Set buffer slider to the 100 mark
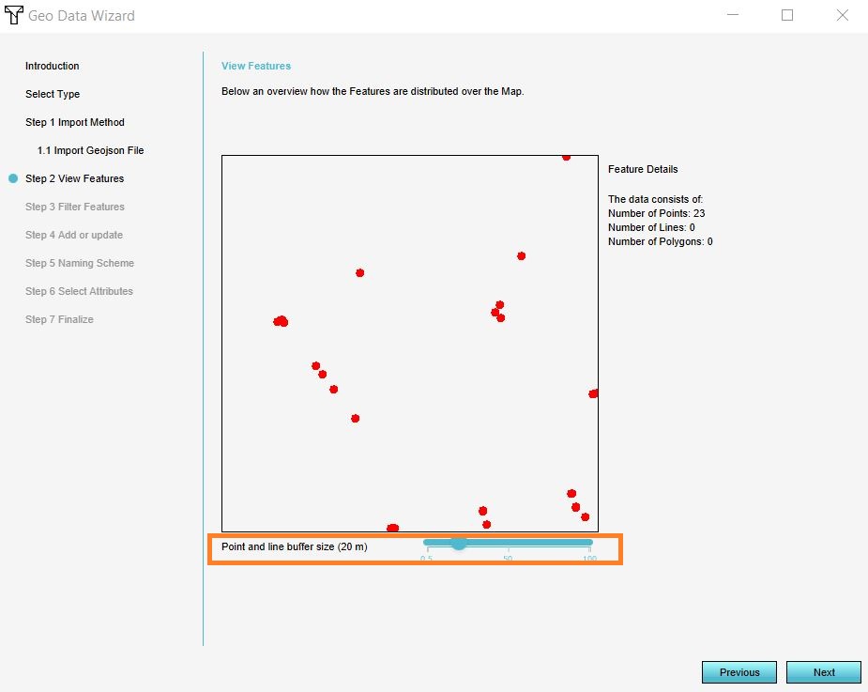Image resolution: width=868 pixels, height=692 pixels. (x=589, y=543)
